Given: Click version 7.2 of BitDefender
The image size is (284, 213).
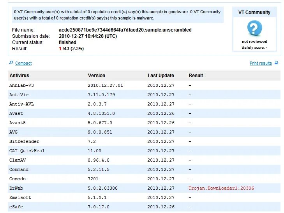Looking at the screenshot, I should tap(92, 141).
